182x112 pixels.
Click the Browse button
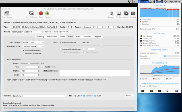129,96
